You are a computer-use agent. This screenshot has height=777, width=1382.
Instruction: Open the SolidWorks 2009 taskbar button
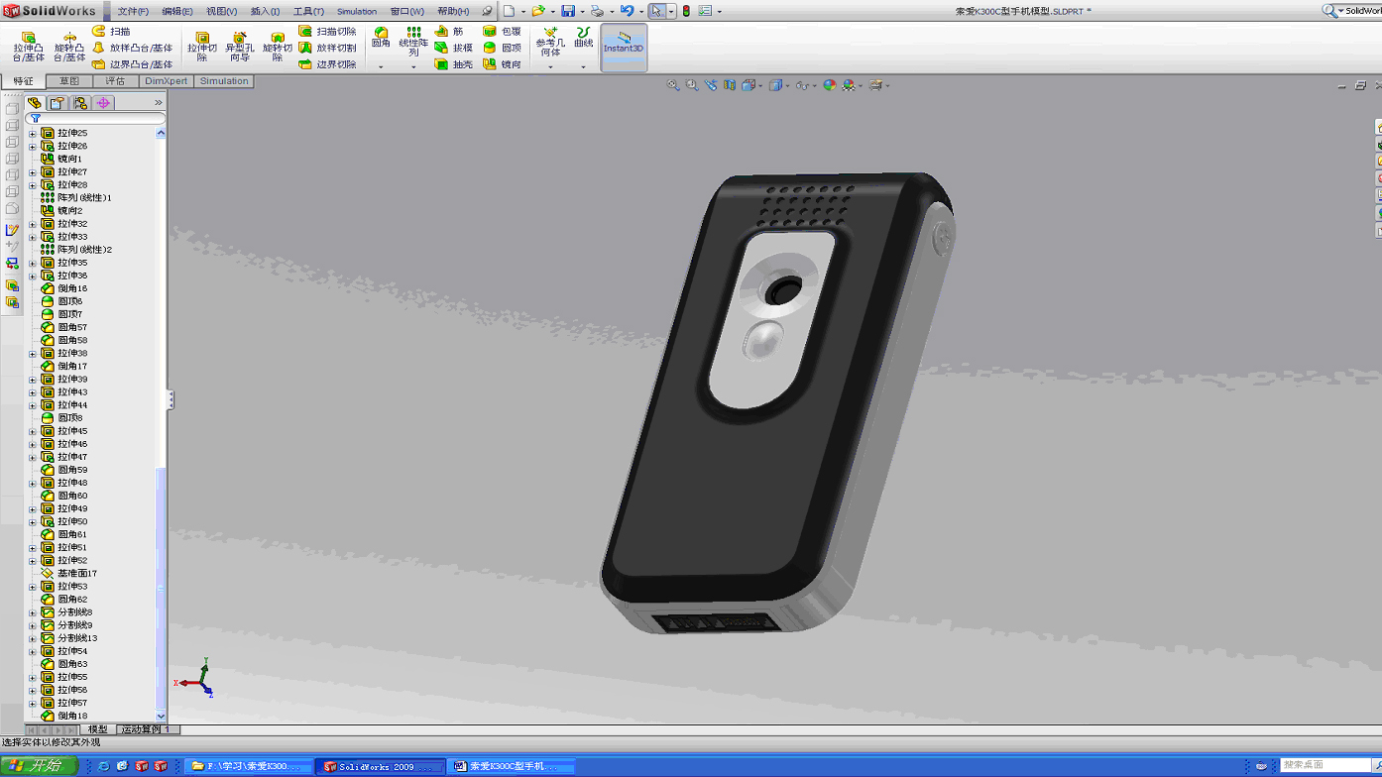(x=381, y=766)
